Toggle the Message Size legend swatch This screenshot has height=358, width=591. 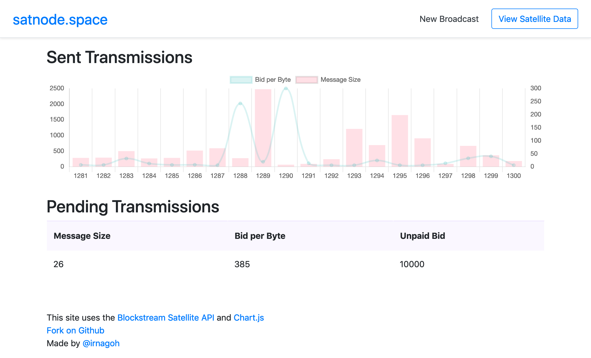[306, 80]
